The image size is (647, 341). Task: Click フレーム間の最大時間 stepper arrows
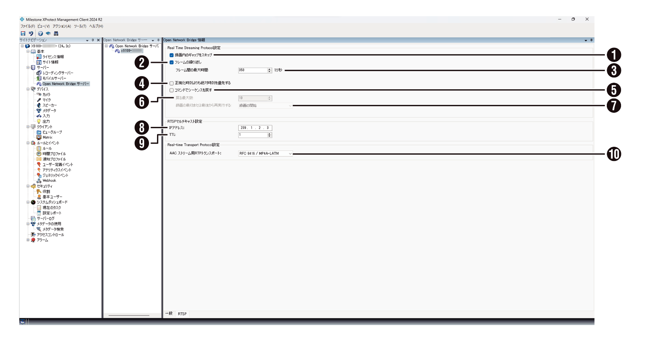point(270,70)
